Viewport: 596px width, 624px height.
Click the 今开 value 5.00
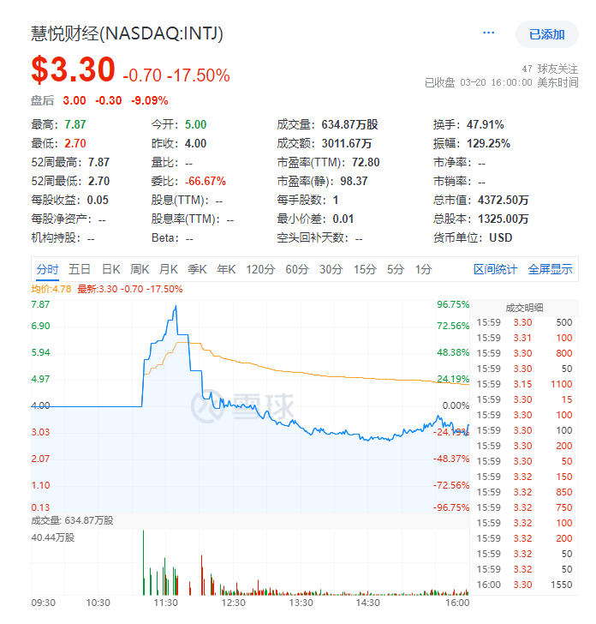pyautogui.click(x=195, y=124)
